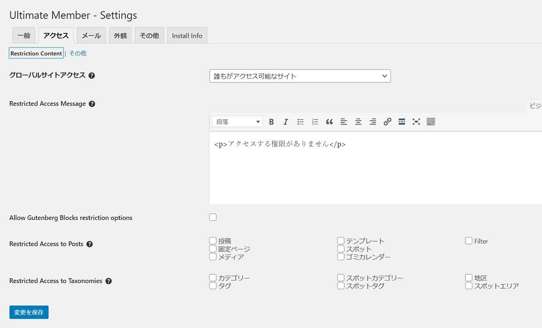The width and height of the screenshot is (542, 328).
Task: Check the カテゴリー taxonomy checkbox
Action: [x=213, y=278]
